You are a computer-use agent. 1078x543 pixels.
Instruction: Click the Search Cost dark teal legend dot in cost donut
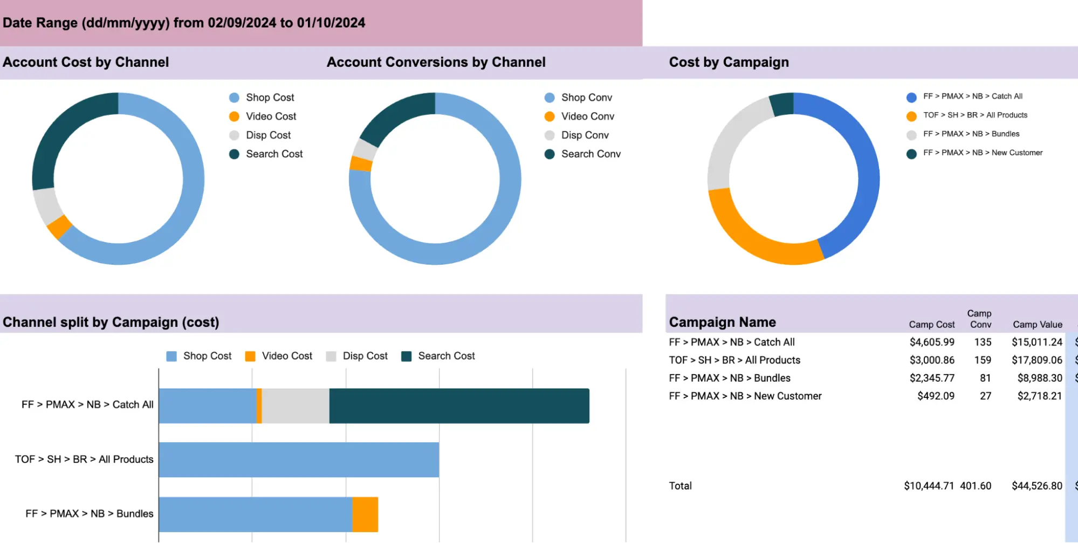coord(234,154)
